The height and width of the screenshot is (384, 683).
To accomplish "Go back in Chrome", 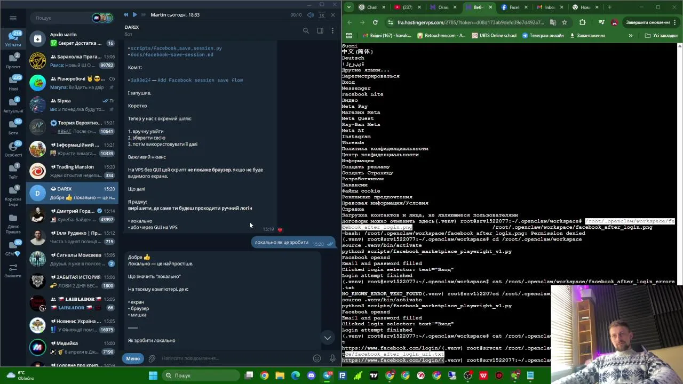I will click(350, 22).
